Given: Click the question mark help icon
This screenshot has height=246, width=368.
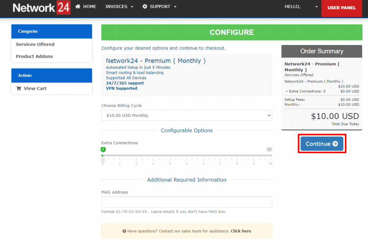Looking at the screenshot, I should coord(124,231).
